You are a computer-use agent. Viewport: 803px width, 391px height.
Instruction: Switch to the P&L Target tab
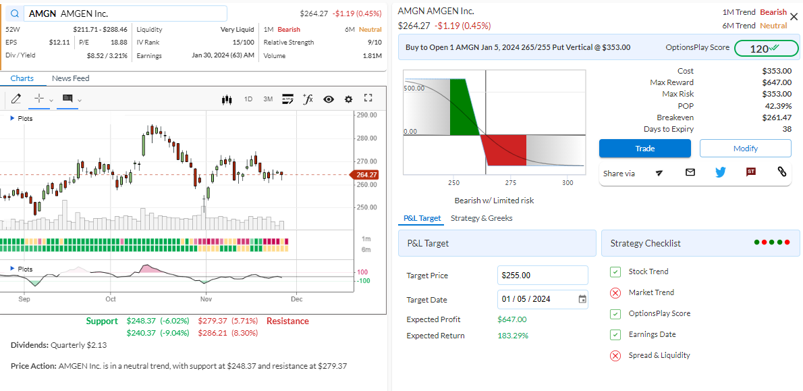(x=422, y=218)
